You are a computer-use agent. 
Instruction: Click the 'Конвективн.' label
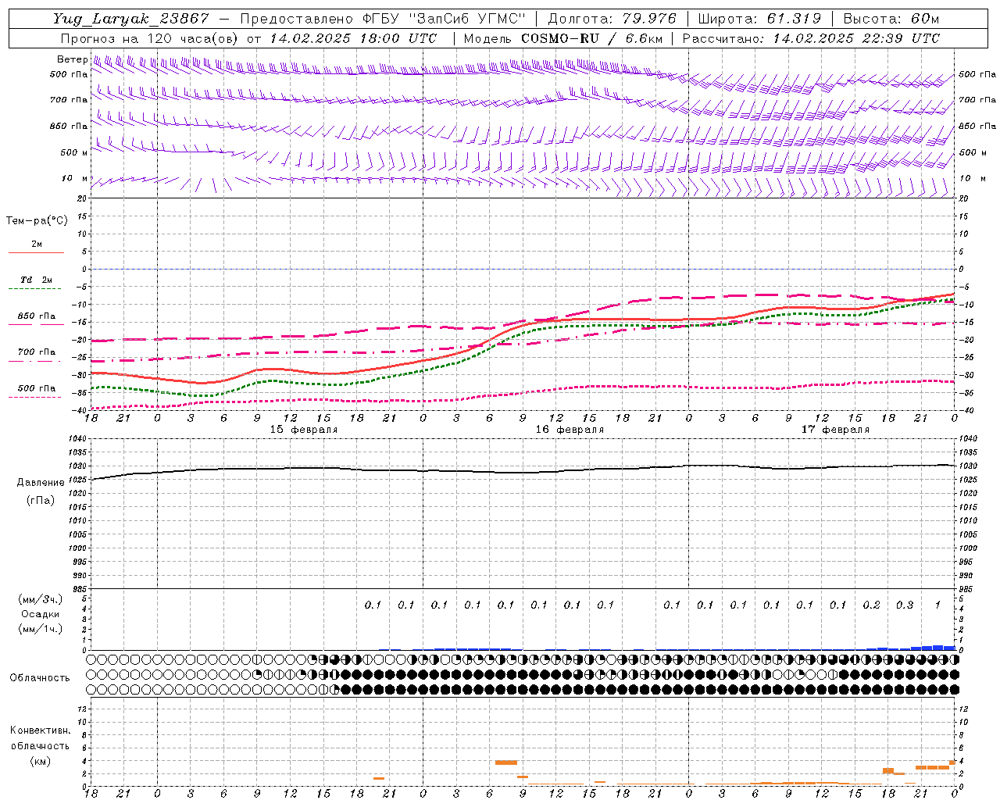coord(41,730)
